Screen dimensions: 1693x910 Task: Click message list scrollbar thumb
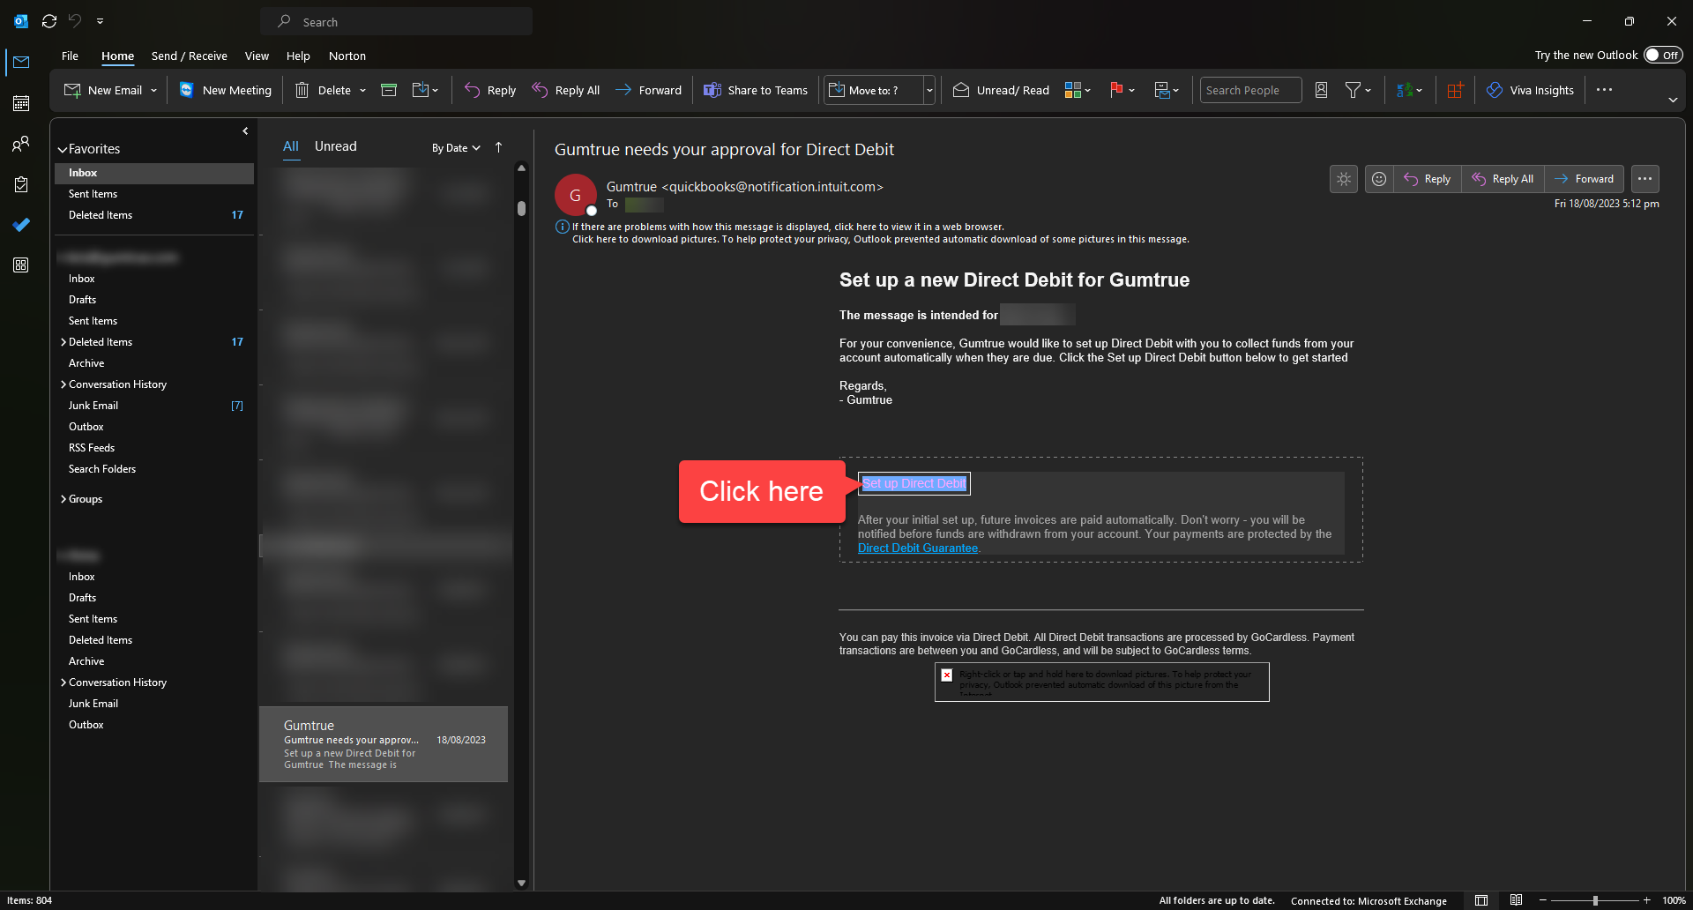pos(521,208)
